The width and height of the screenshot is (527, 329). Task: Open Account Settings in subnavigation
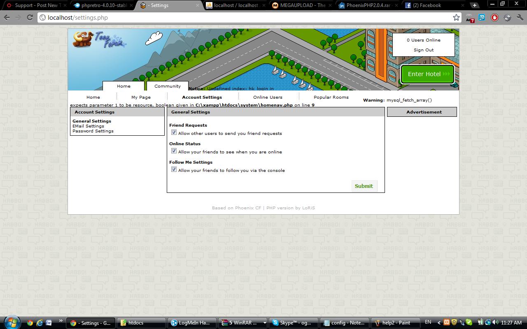(x=202, y=97)
